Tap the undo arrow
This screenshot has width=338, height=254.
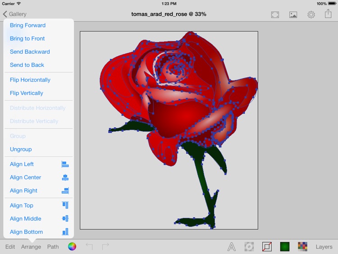(89, 246)
